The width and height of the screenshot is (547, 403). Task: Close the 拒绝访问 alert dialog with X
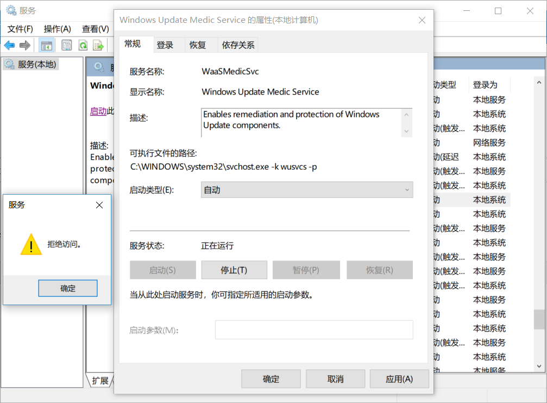point(99,205)
